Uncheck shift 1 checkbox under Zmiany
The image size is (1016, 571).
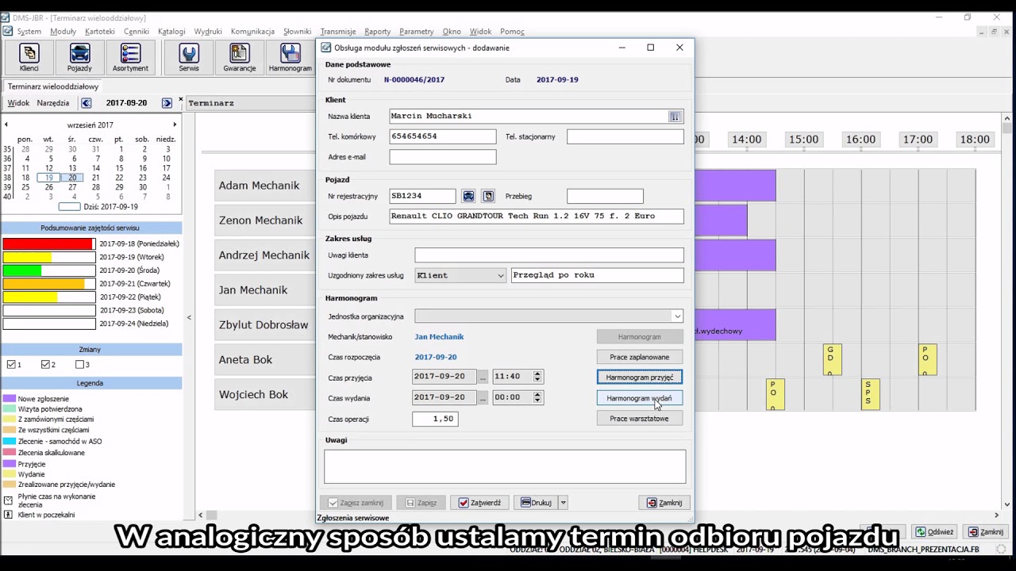[11, 365]
